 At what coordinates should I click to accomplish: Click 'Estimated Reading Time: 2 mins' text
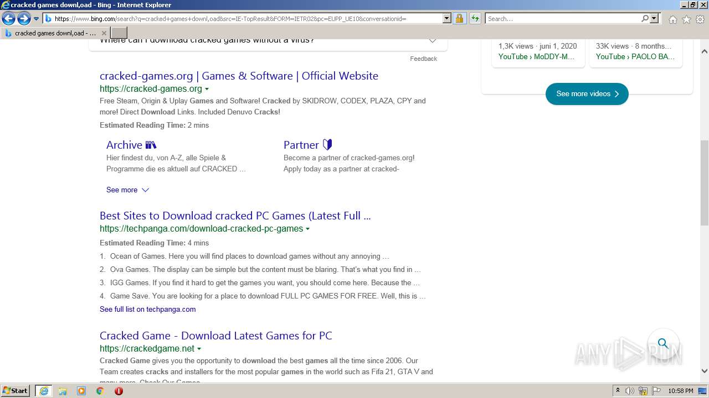(154, 125)
